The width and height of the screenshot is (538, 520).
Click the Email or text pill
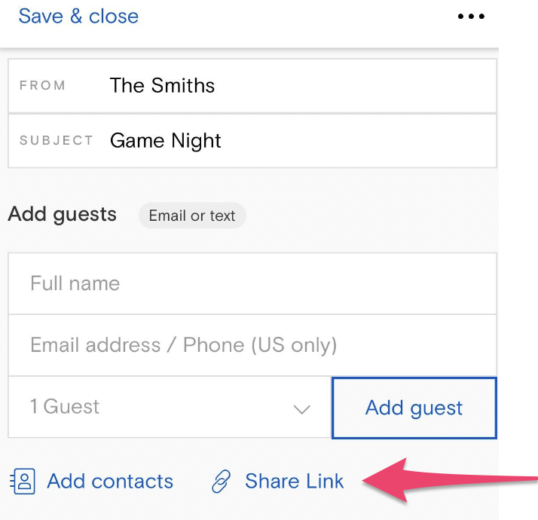point(192,216)
